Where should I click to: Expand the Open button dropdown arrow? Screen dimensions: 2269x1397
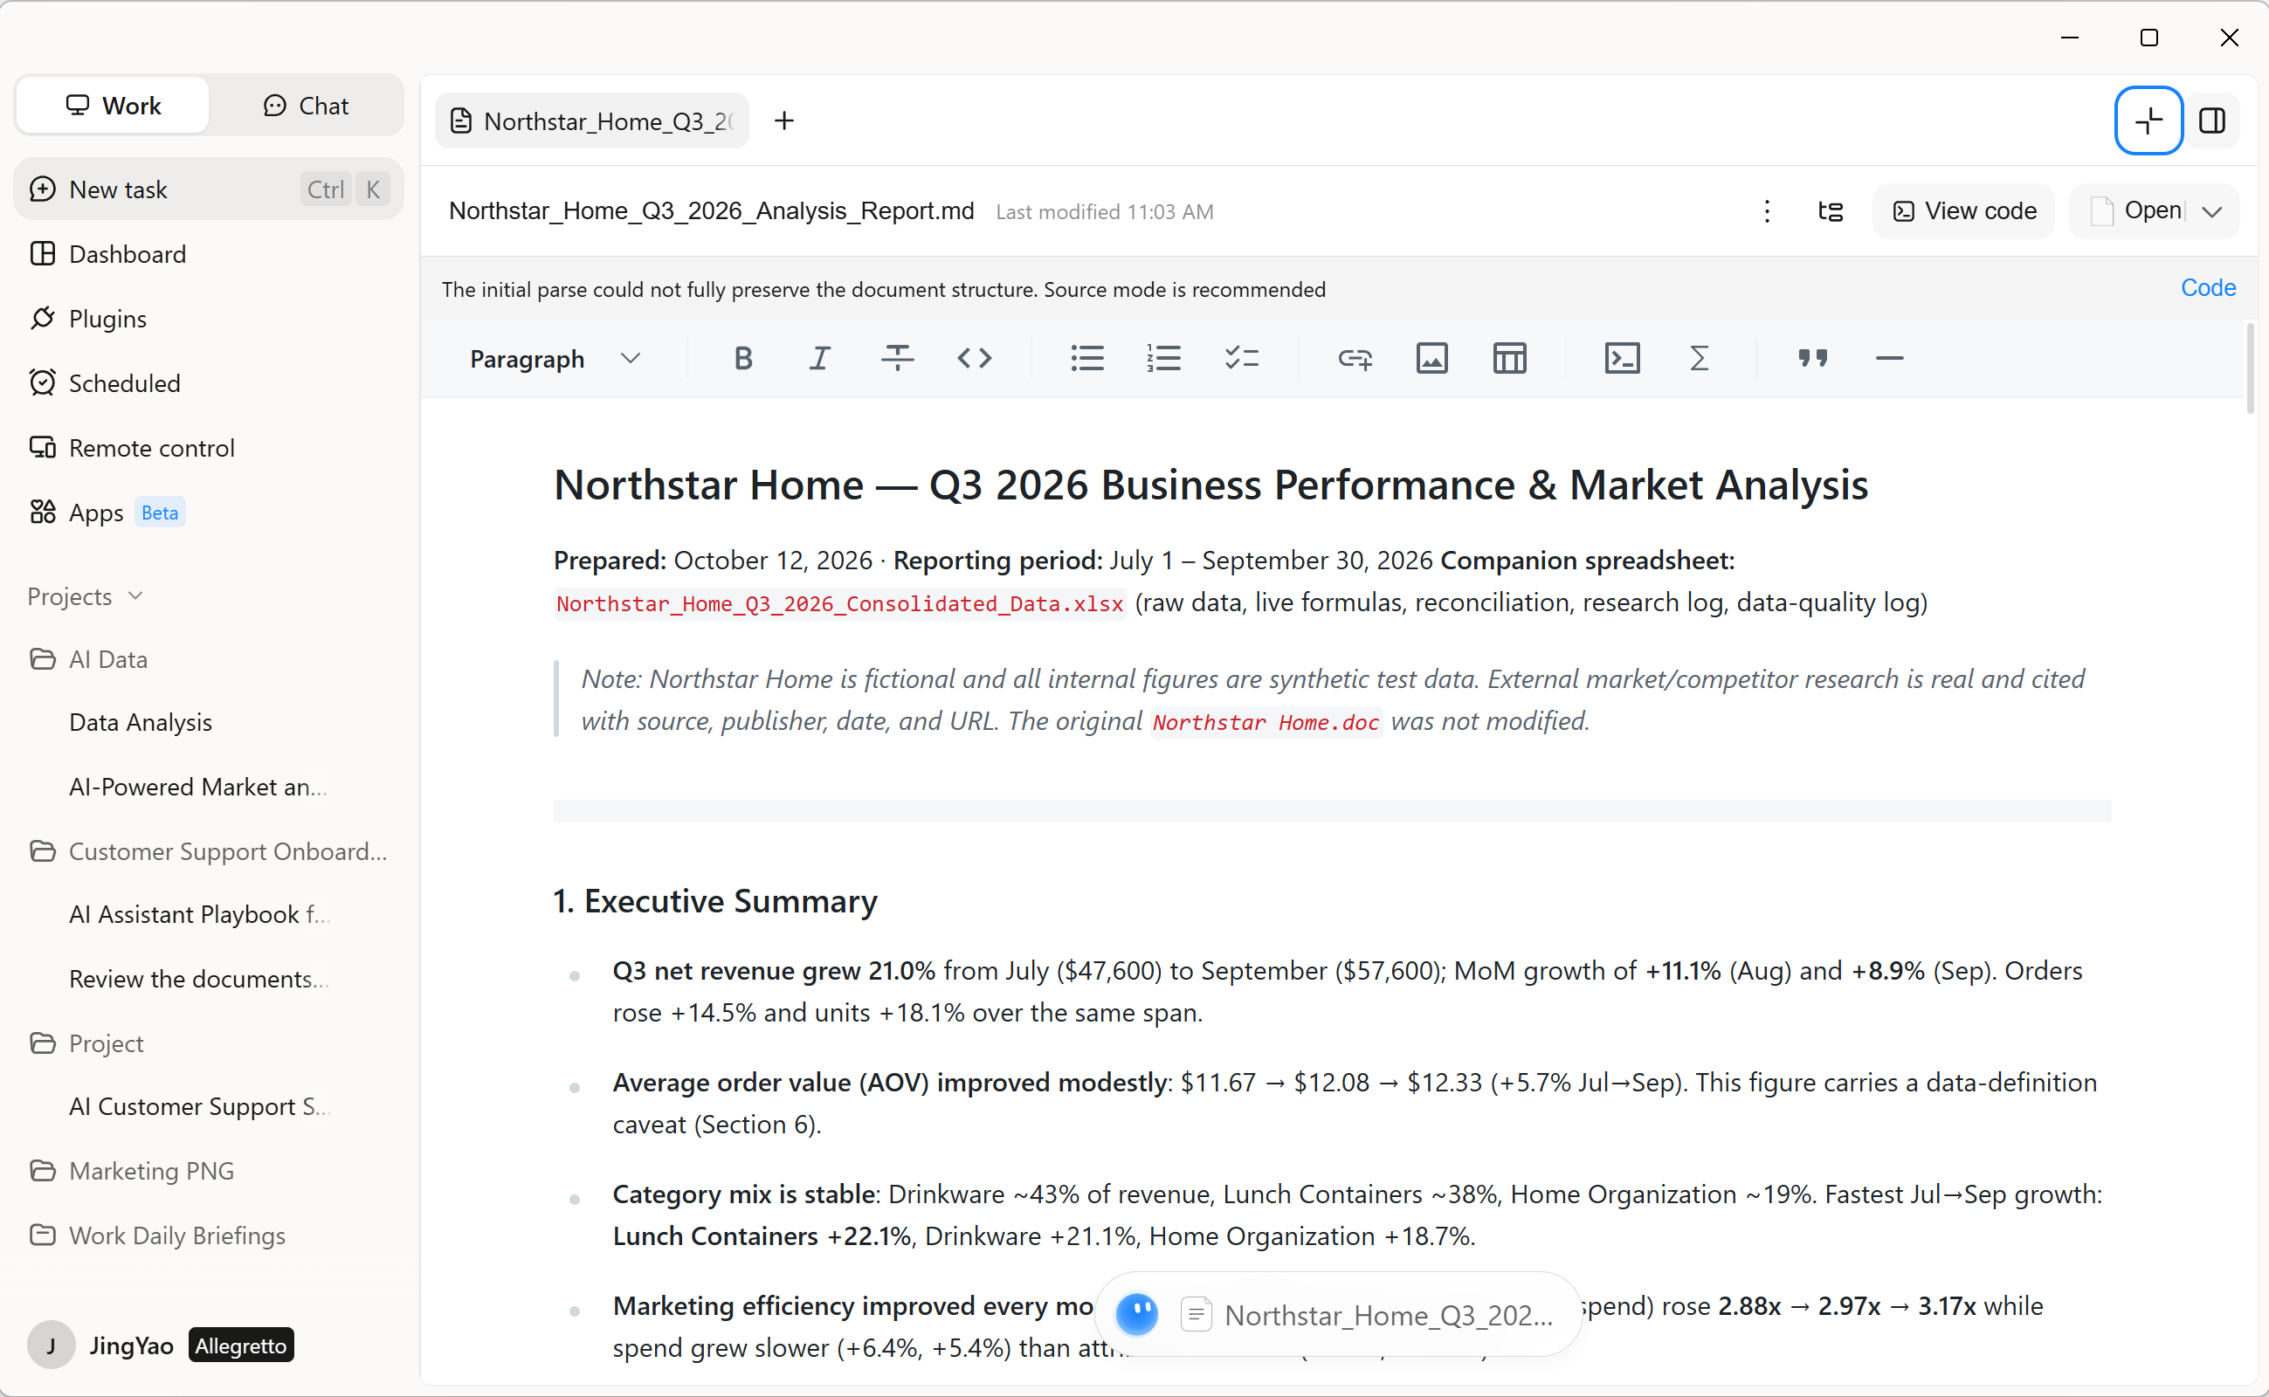click(2211, 211)
